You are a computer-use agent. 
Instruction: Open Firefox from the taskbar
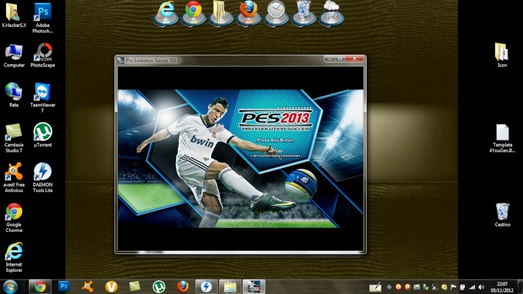pos(183,287)
